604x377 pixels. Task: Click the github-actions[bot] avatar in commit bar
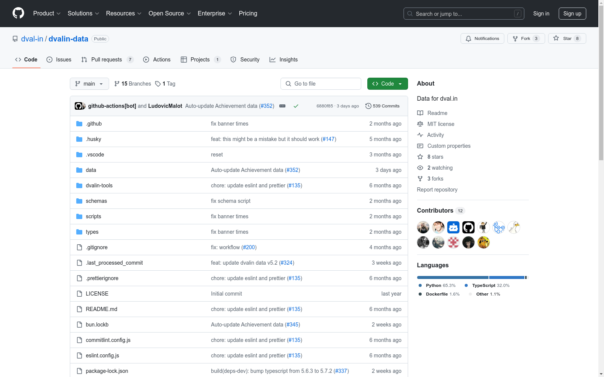tap(79, 106)
